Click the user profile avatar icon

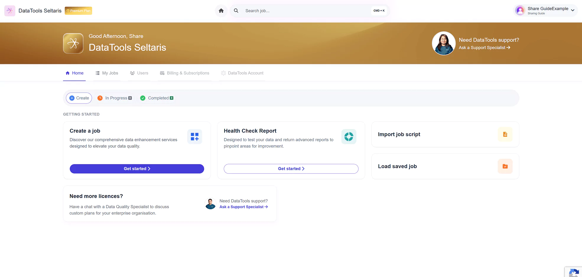[520, 11]
